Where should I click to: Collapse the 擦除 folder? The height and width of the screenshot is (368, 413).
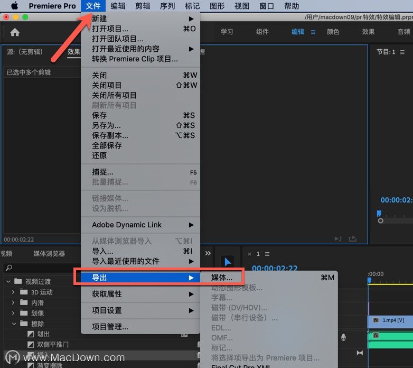click(x=14, y=324)
